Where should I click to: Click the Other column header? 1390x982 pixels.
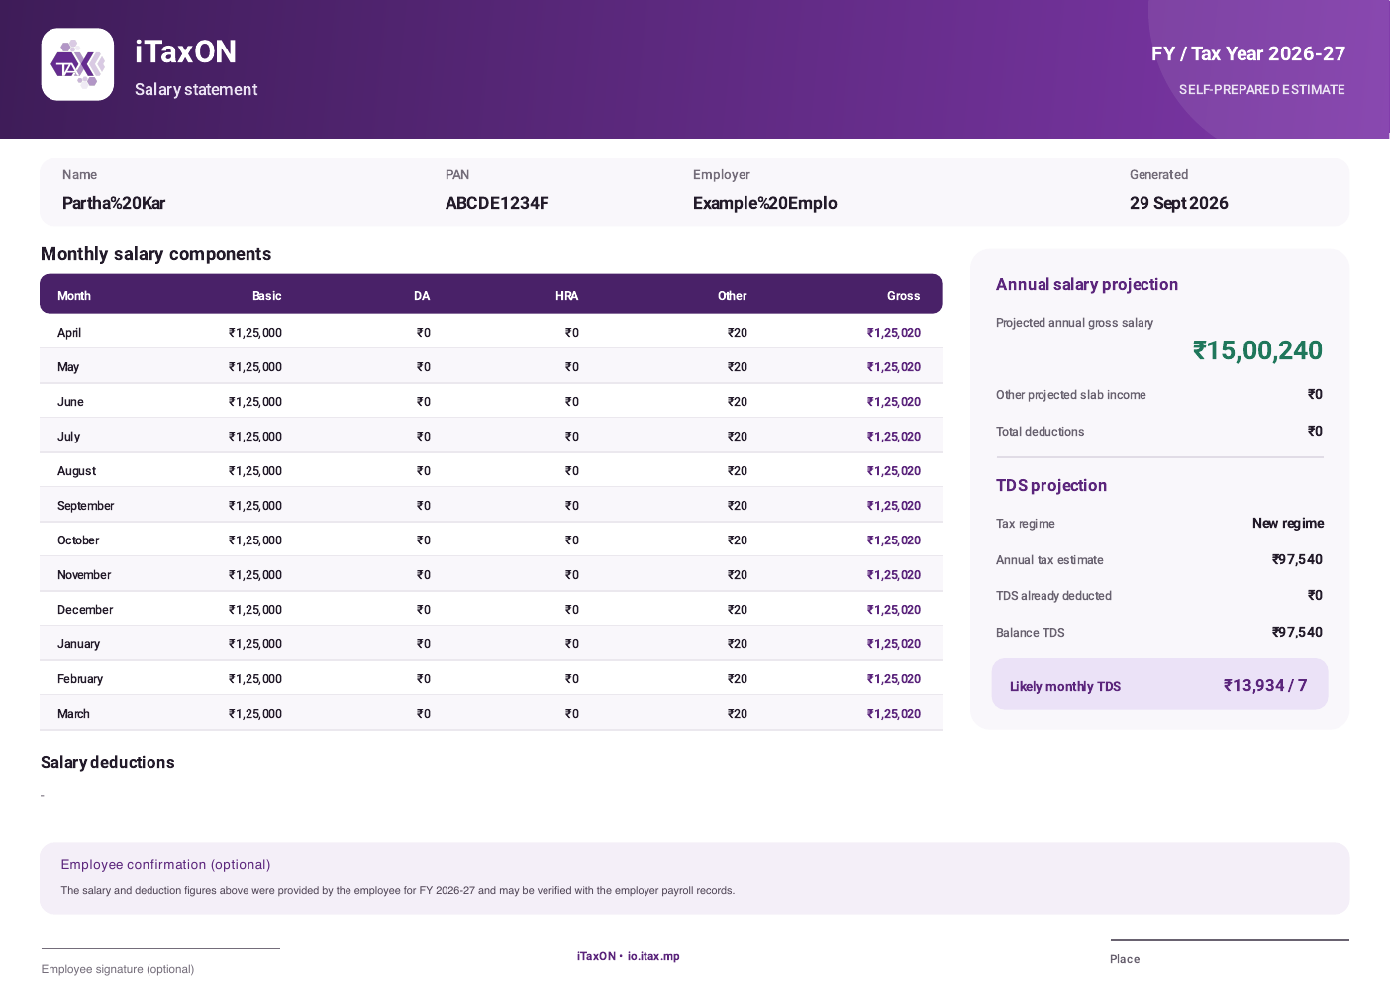pos(733,296)
